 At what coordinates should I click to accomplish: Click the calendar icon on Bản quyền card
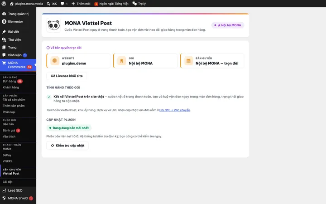188,61
